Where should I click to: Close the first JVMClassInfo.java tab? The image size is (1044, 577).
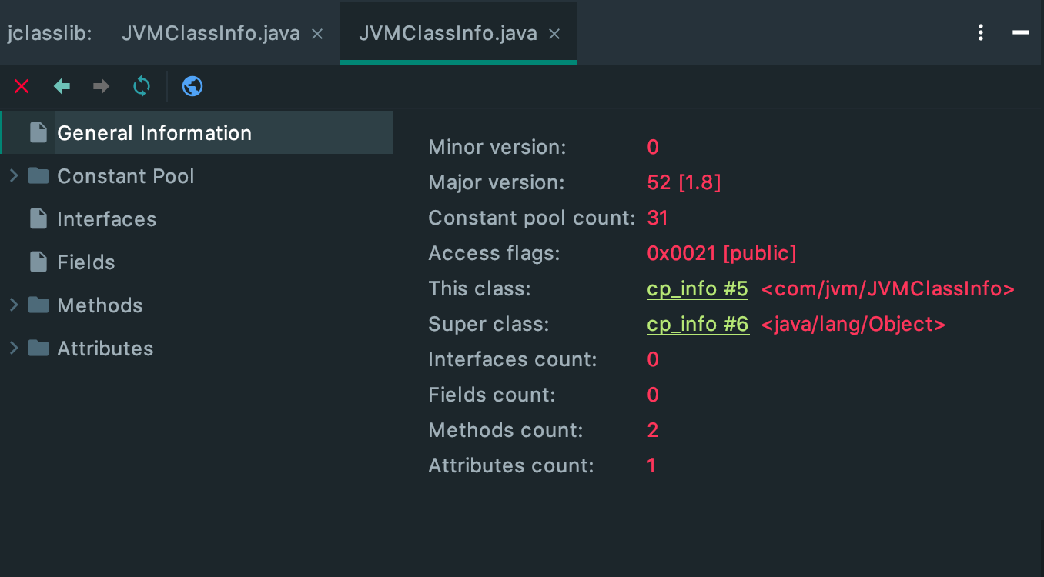point(317,34)
